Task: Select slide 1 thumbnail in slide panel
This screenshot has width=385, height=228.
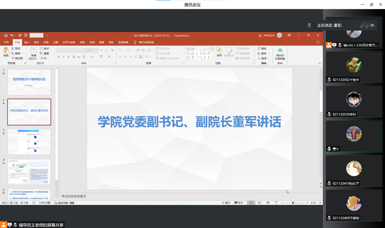Action: point(29,82)
